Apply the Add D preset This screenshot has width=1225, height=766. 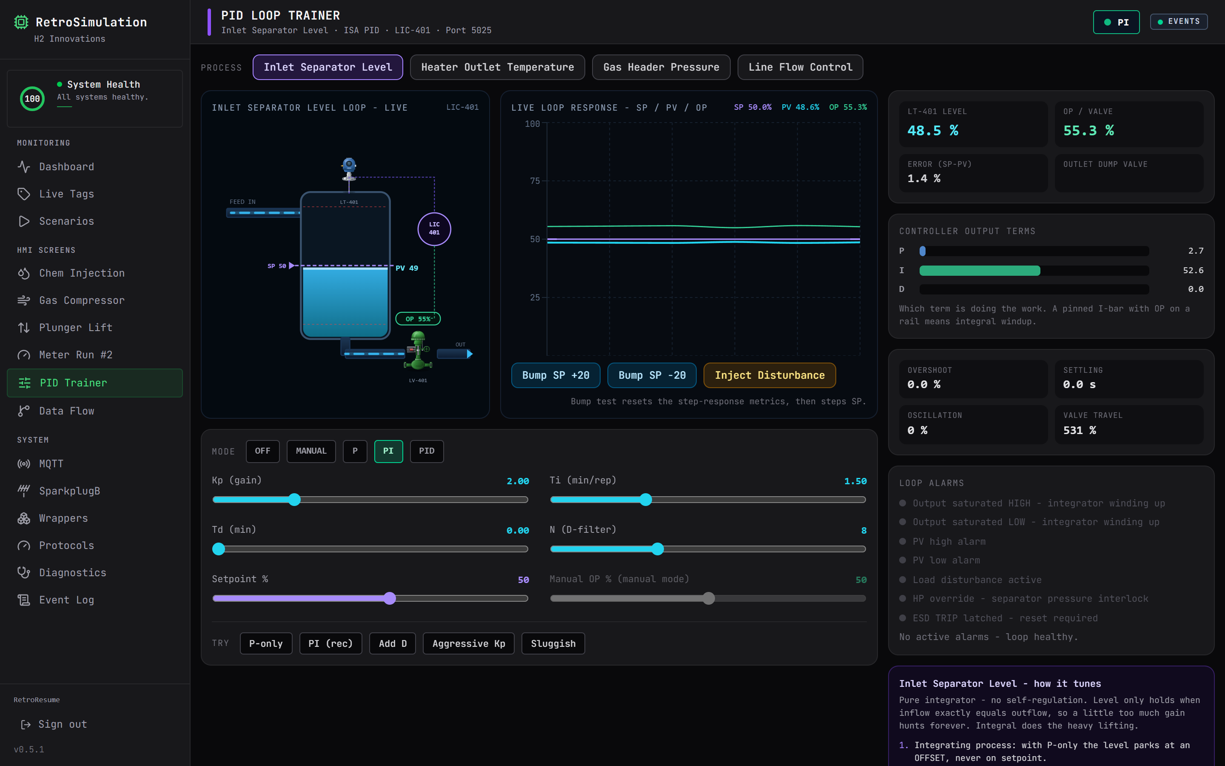(x=393, y=643)
